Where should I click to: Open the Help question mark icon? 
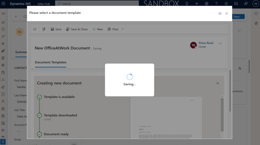tap(216, 4)
